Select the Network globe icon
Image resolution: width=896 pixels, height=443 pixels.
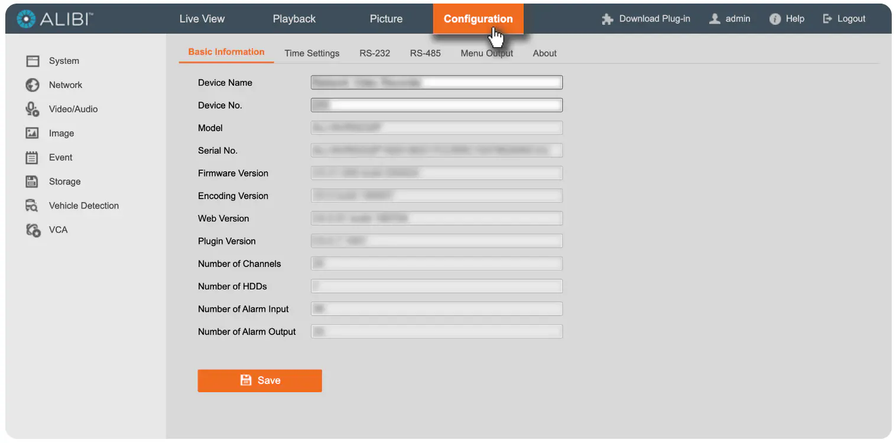33,85
